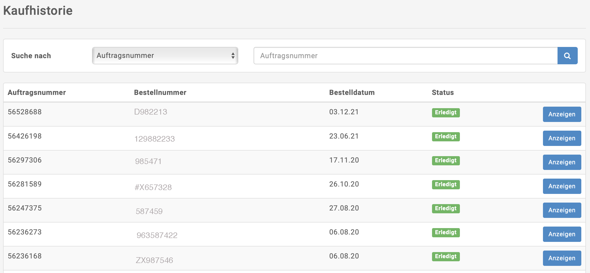Click the Erledigt status for 23.06.21 order
The height and width of the screenshot is (273, 590).
coord(446,136)
